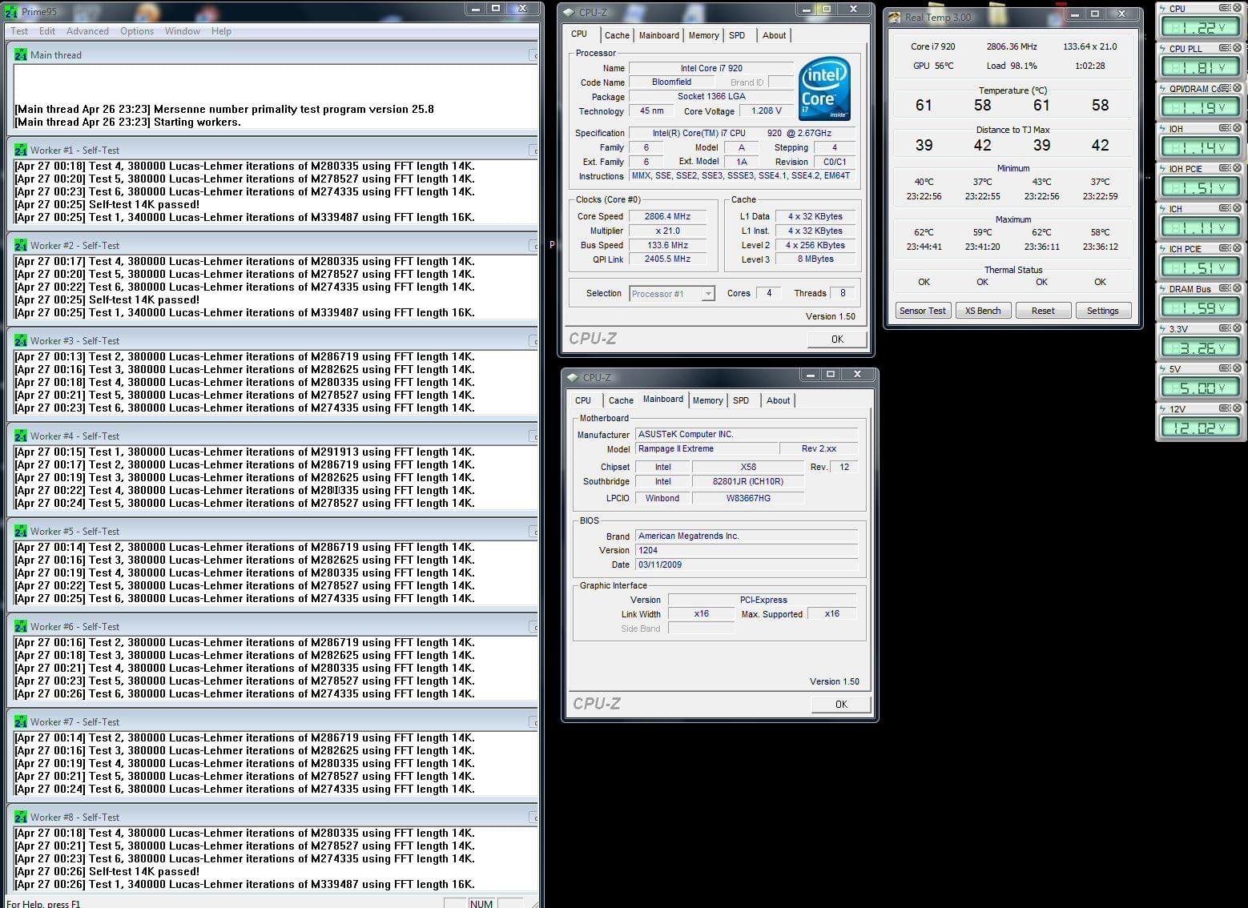Screen dimensions: 1248x908
Task: Open settings icon of the CPU voltage gadget
Action: [1225, 8]
